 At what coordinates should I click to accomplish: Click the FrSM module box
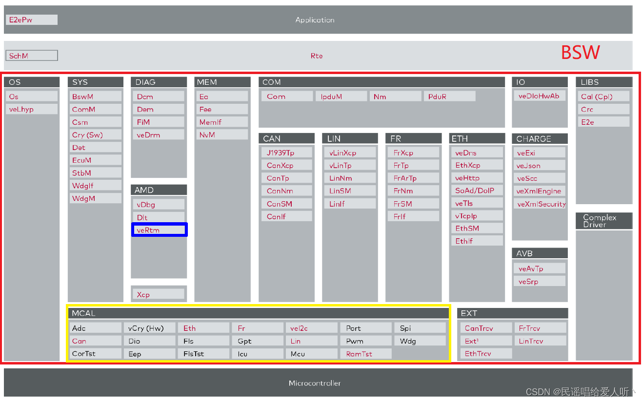(x=414, y=204)
